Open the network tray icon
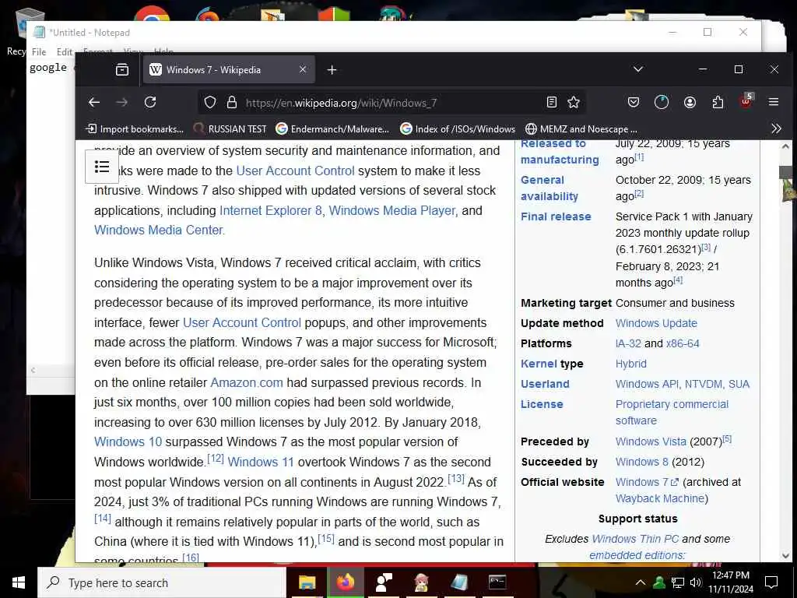This screenshot has width=797, height=598. [678, 582]
